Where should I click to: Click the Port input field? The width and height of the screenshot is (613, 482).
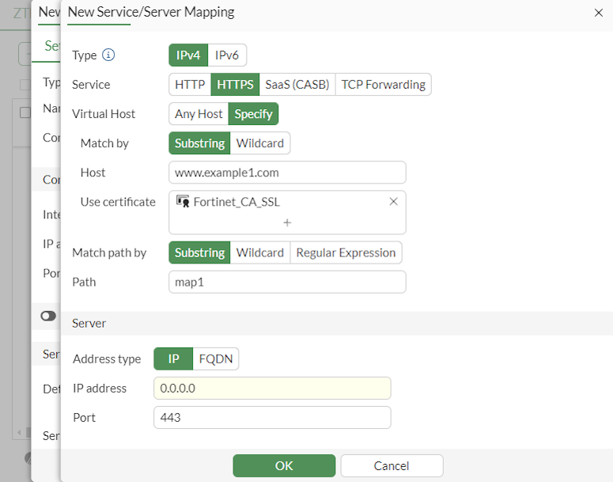[x=272, y=417]
